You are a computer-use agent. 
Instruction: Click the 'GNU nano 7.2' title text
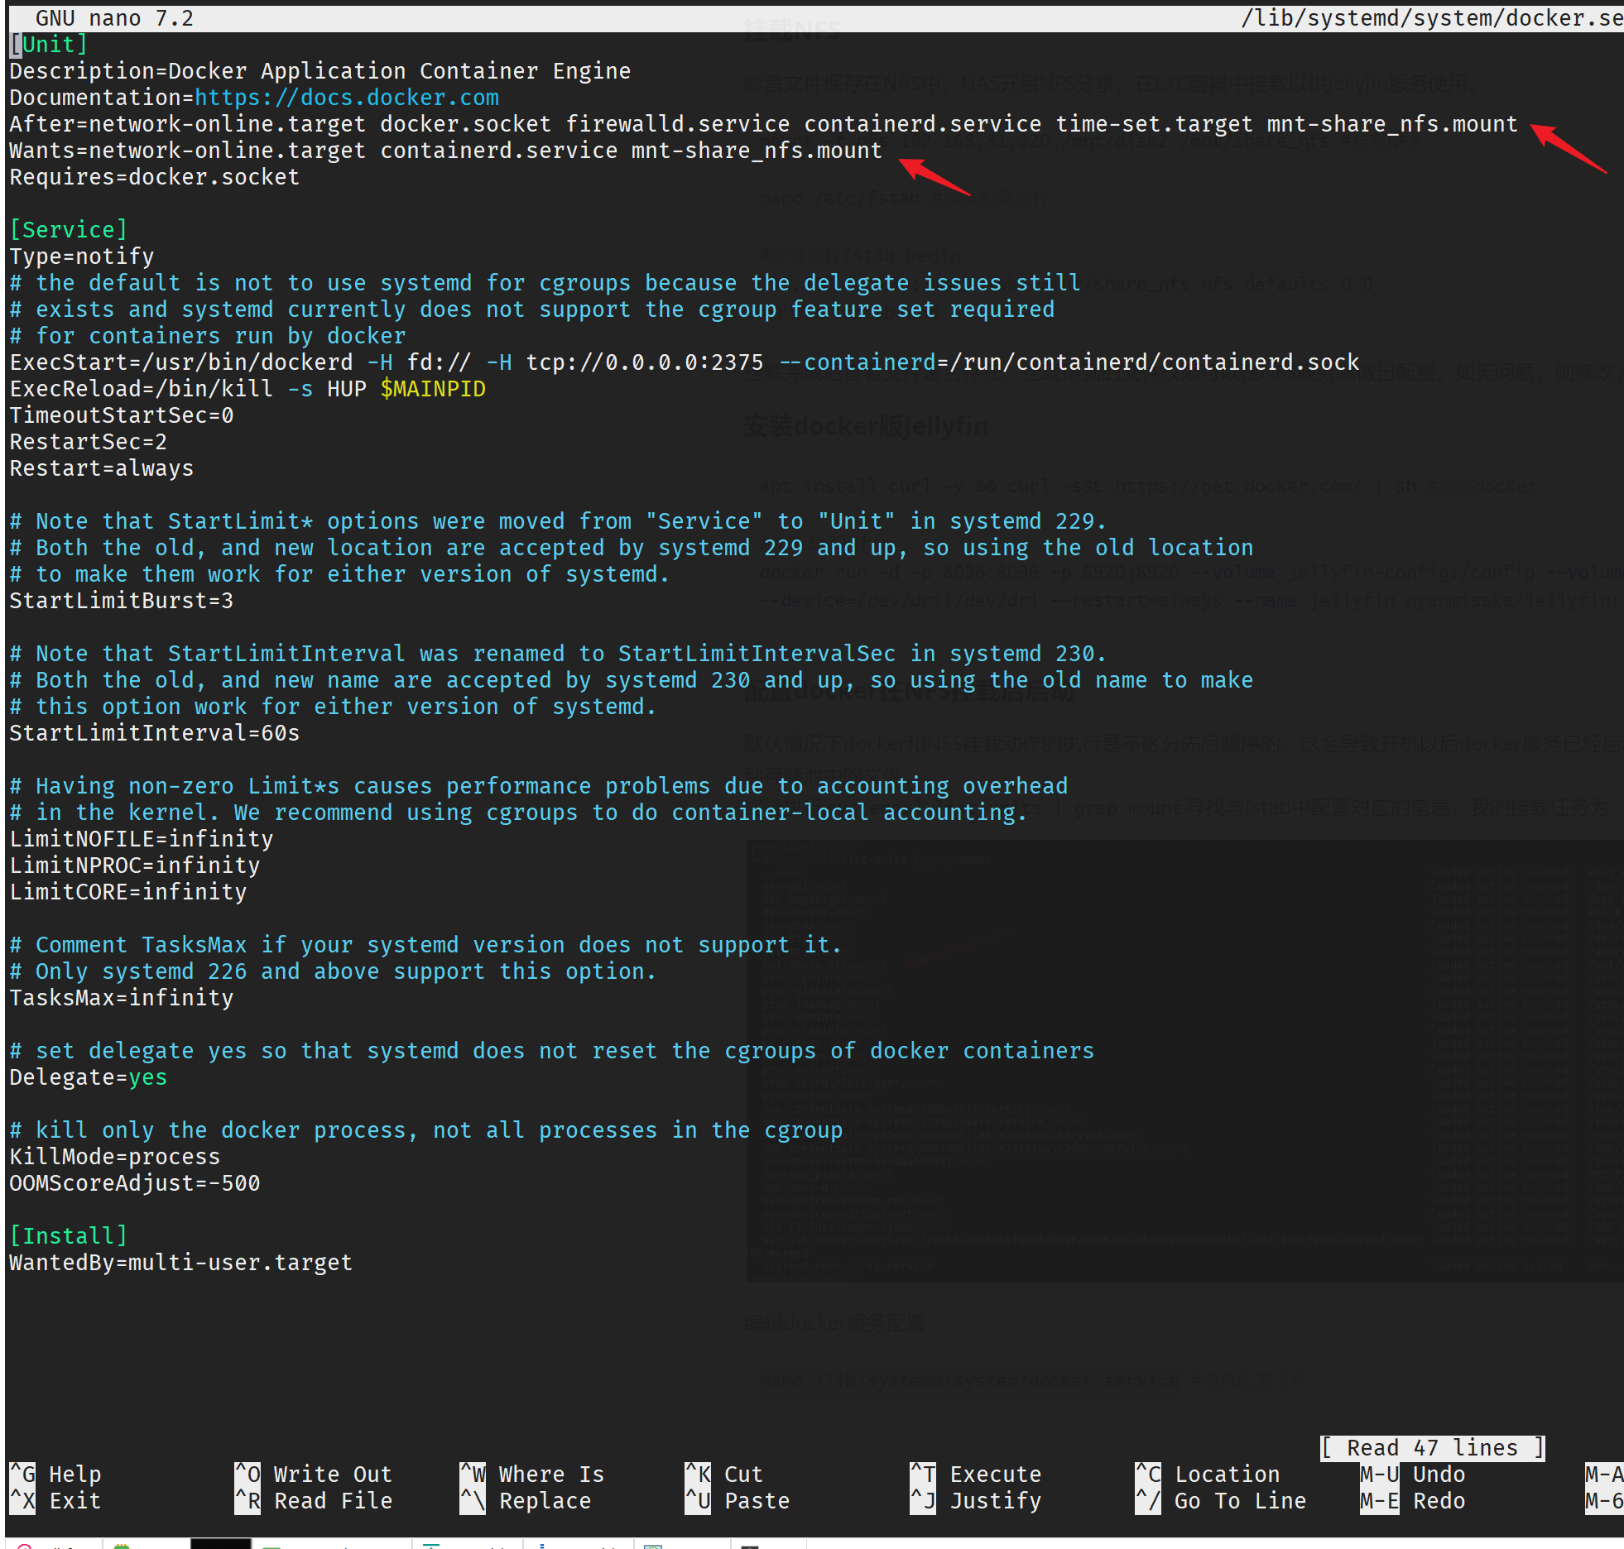pyautogui.click(x=115, y=18)
